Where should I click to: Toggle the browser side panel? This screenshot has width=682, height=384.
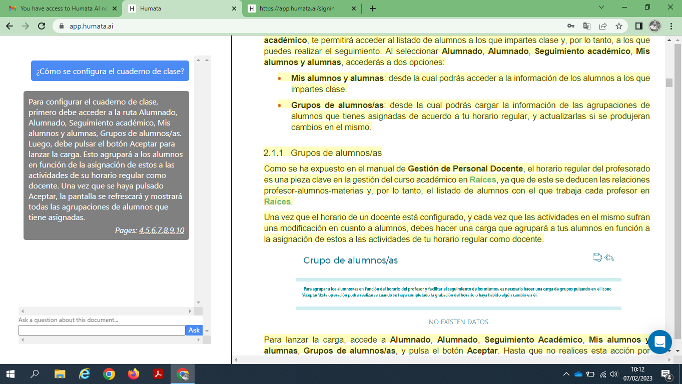point(638,26)
